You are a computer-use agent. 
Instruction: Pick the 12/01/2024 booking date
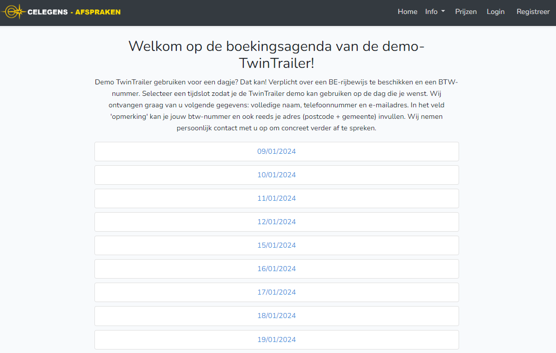coord(277,222)
